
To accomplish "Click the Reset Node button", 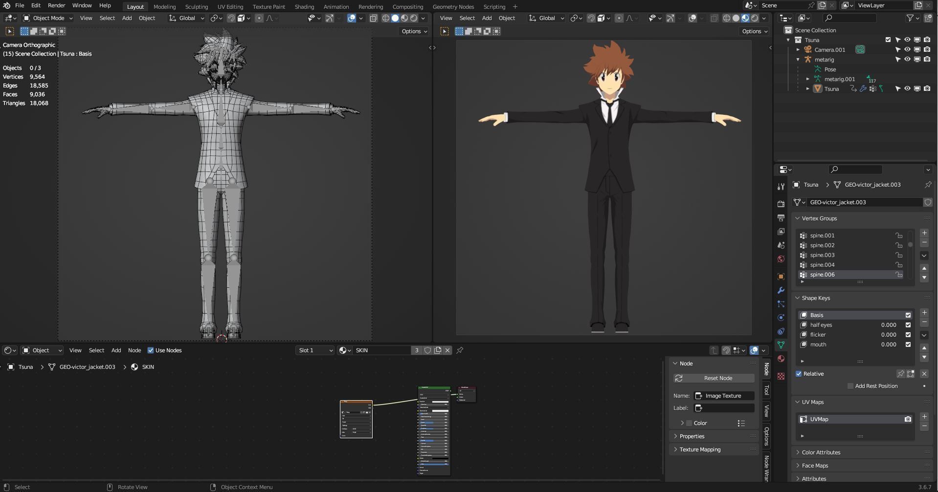I will (x=714, y=378).
